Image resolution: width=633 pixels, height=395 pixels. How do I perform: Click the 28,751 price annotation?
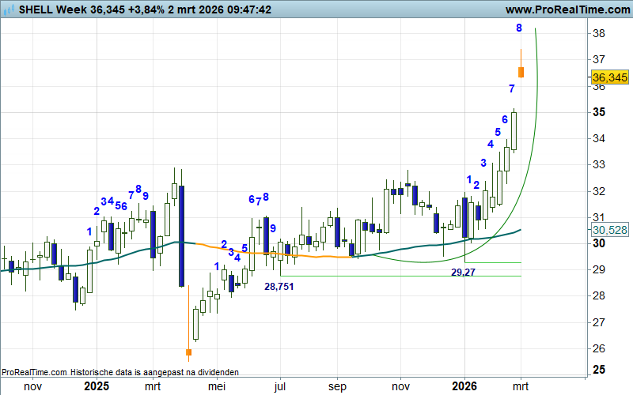point(279,286)
